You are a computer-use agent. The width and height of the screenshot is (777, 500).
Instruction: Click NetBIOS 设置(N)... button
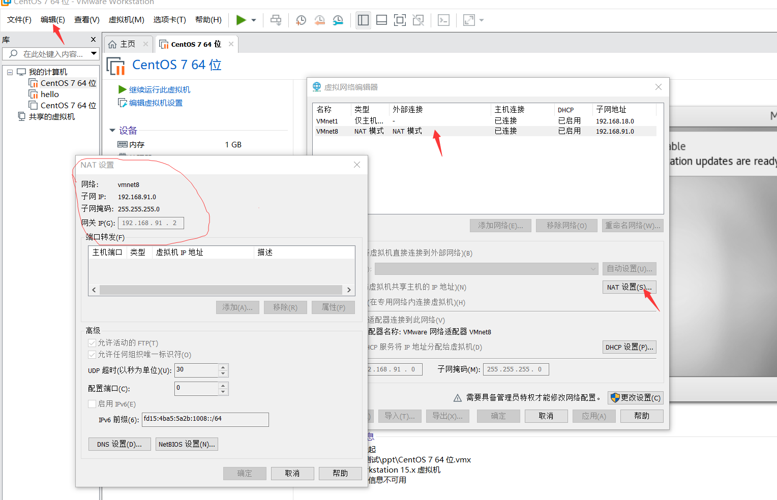[x=187, y=444]
